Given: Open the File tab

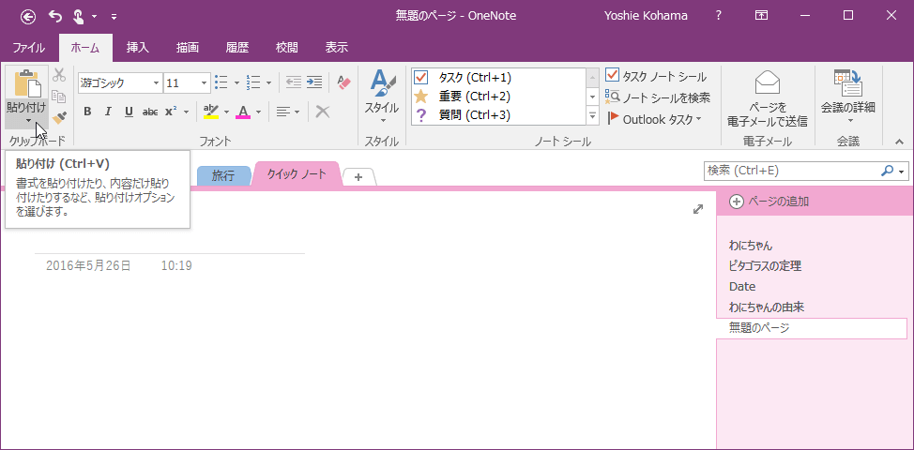Looking at the screenshot, I should coord(29,48).
